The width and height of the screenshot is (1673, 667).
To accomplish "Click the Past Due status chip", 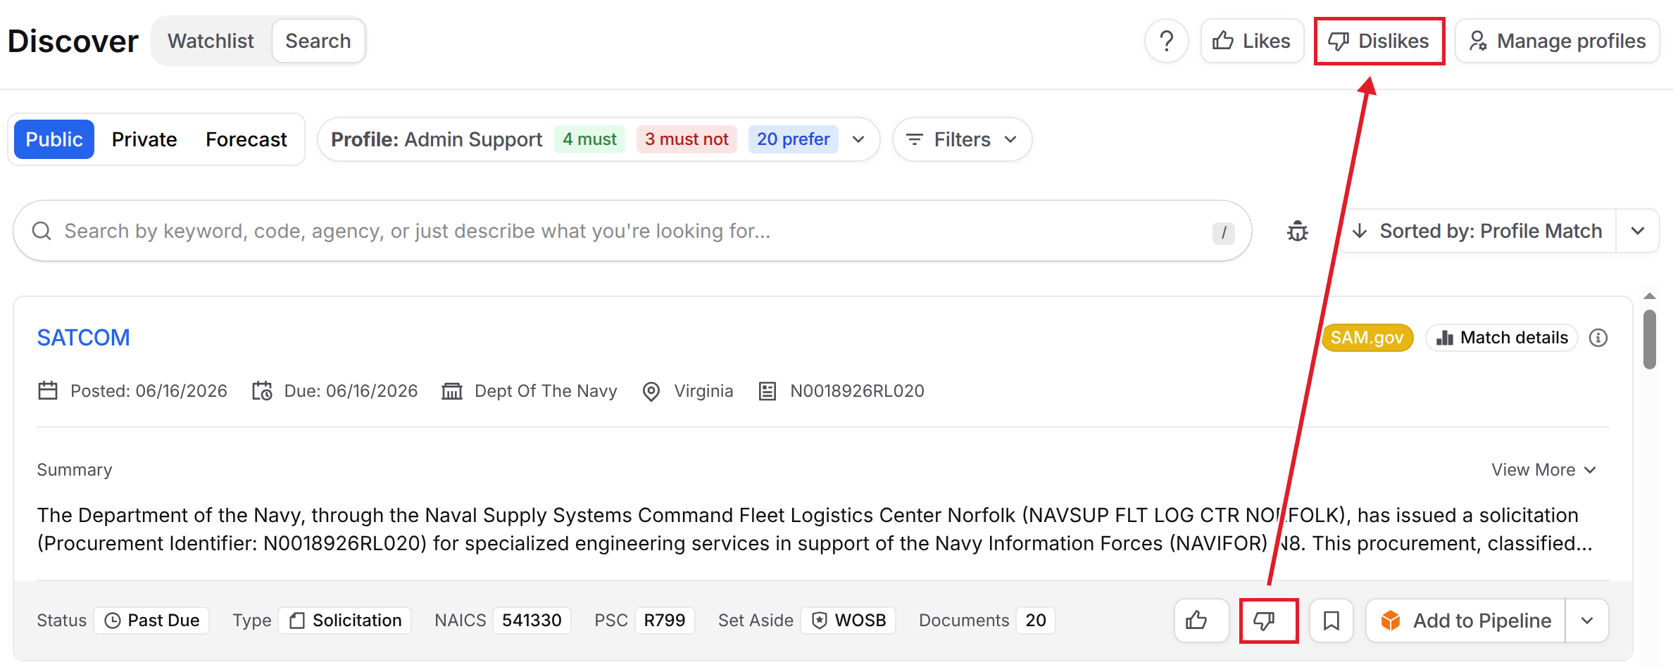I will (x=152, y=621).
